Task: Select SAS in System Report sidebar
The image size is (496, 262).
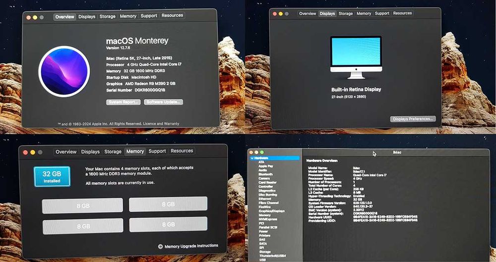Action: click(x=262, y=240)
